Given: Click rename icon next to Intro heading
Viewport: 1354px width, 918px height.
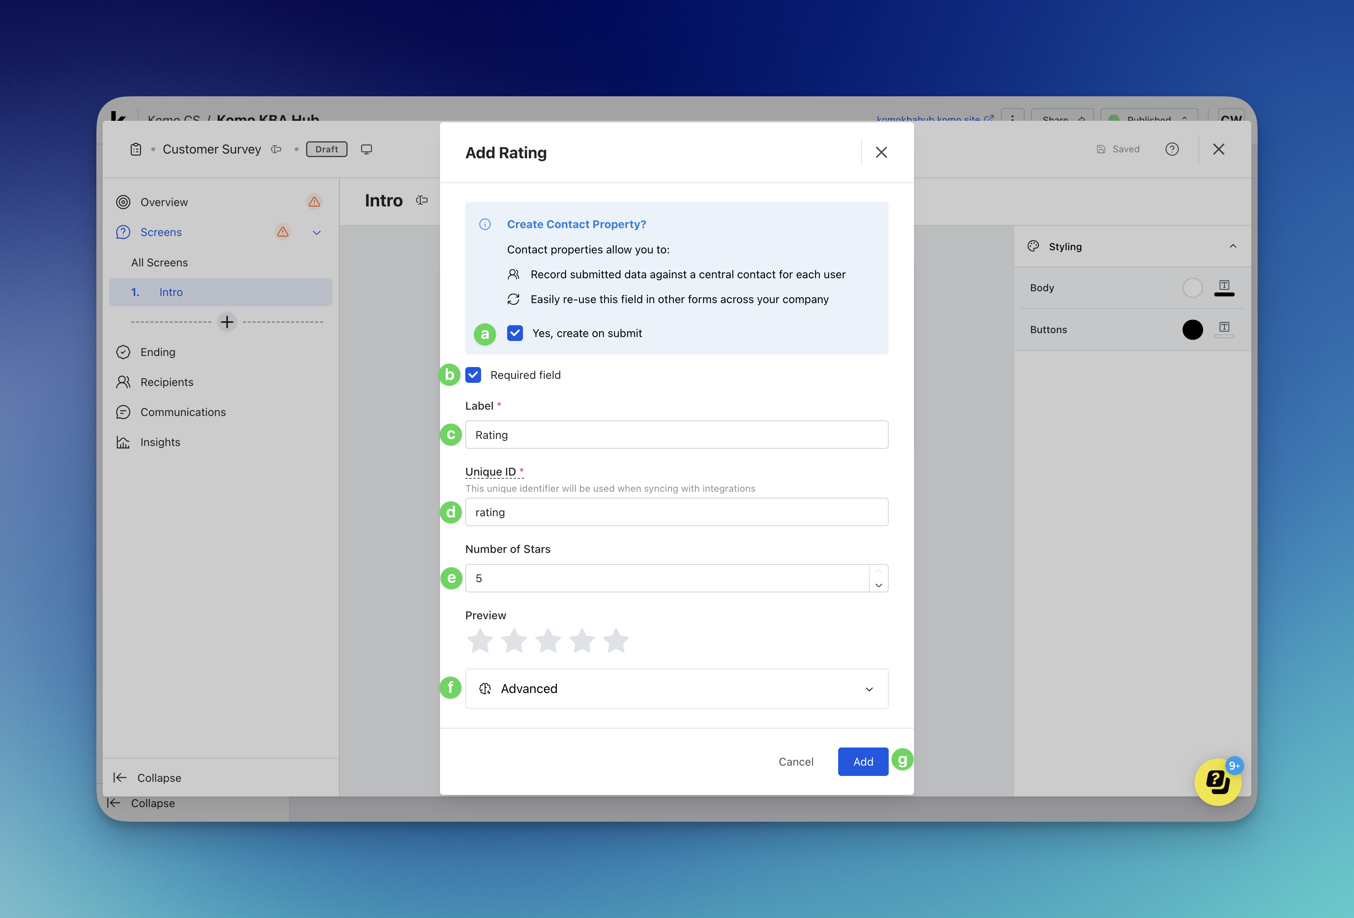Looking at the screenshot, I should [x=422, y=200].
